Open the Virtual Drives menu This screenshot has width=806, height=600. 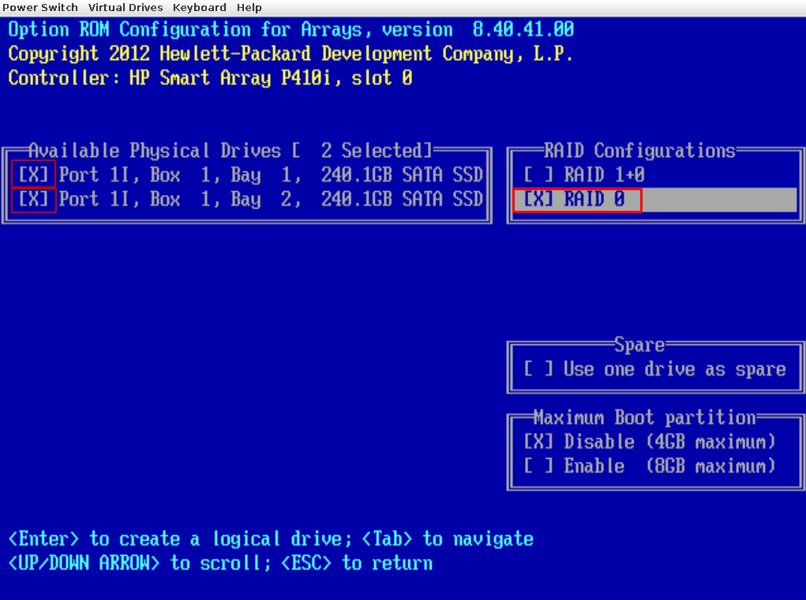pyautogui.click(x=126, y=8)
